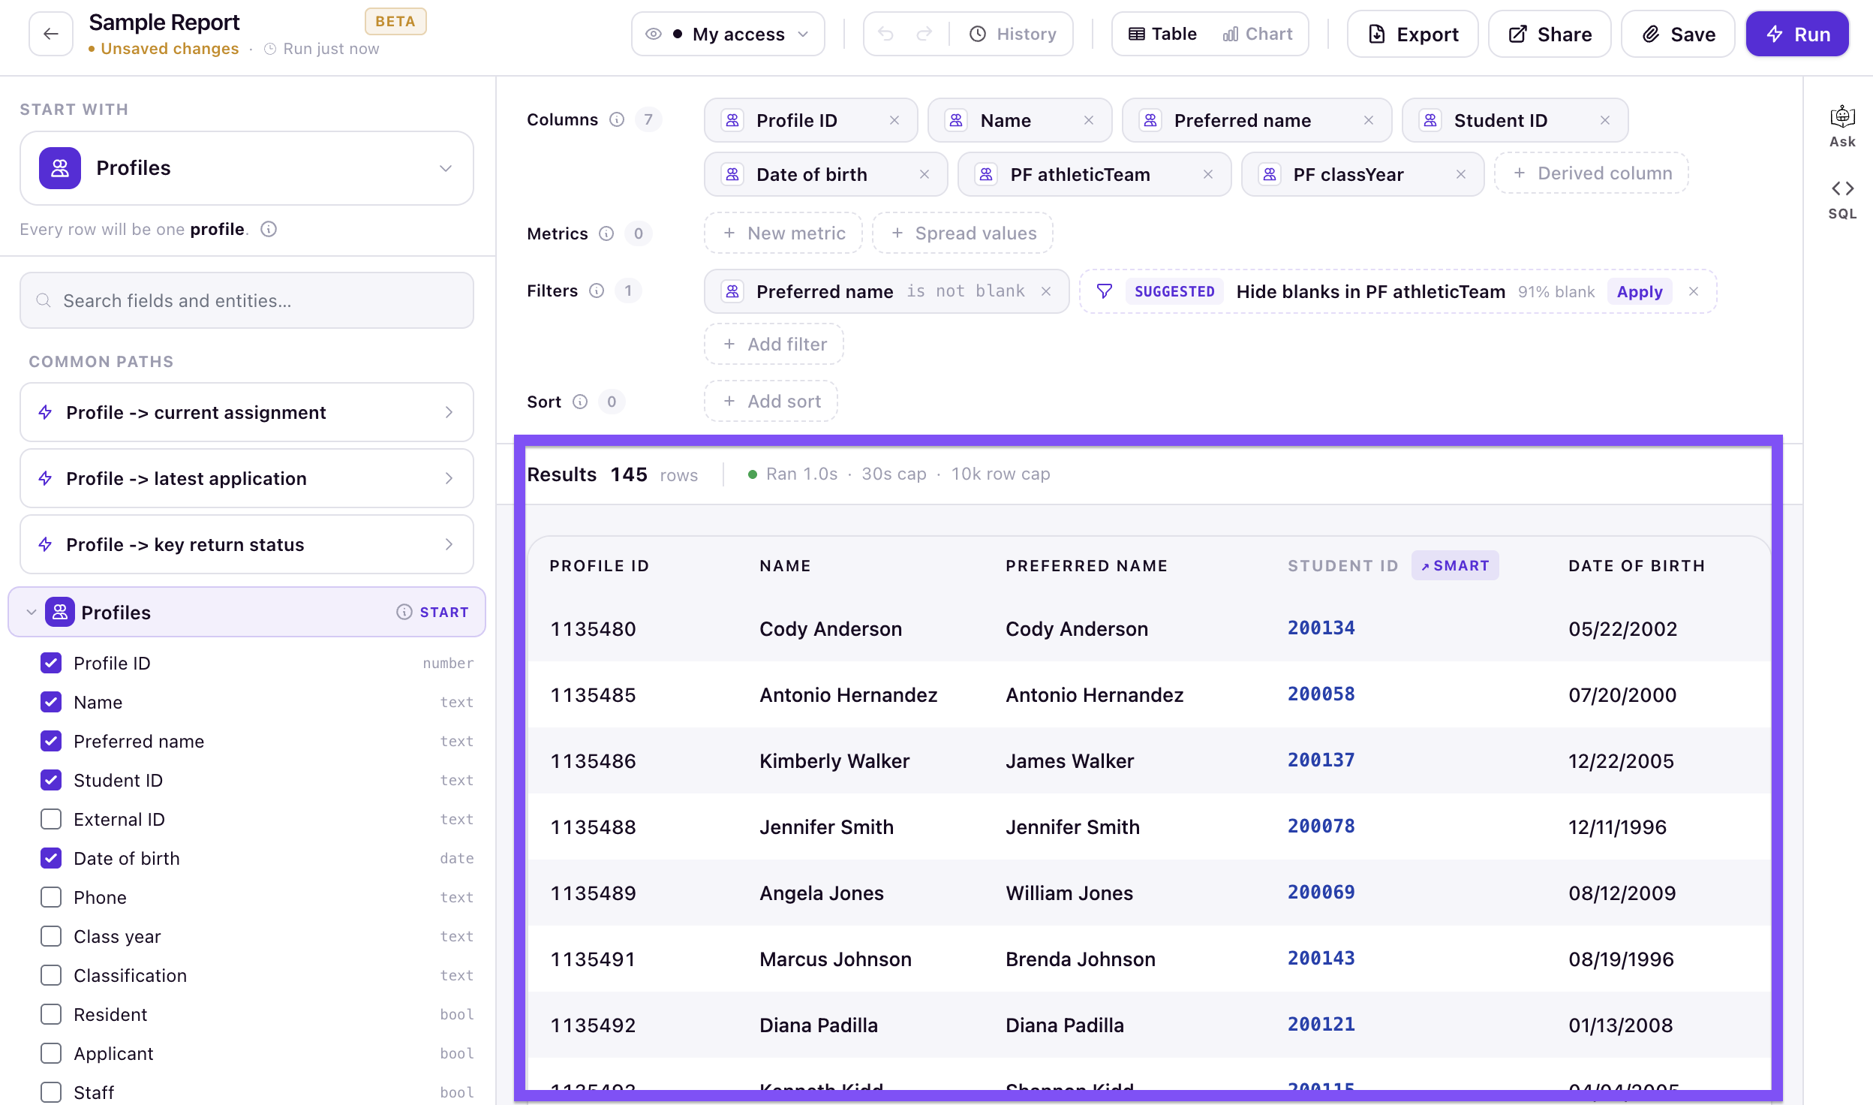The height and width of the screenshot is (1105, 1873).
Task: Click the Export button
Action: [1412, 34]
